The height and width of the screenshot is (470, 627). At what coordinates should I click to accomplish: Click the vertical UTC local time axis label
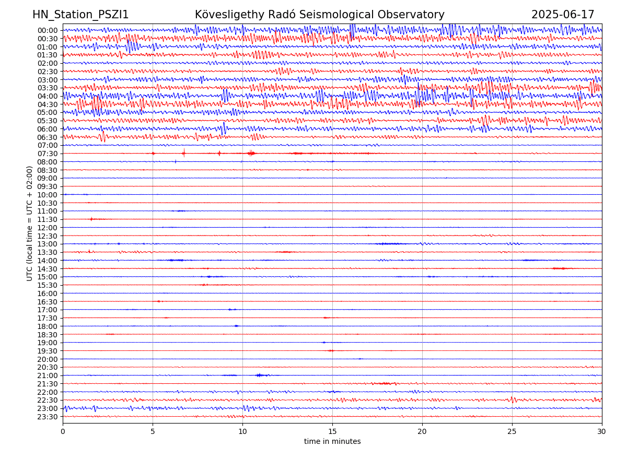[30, 223]
